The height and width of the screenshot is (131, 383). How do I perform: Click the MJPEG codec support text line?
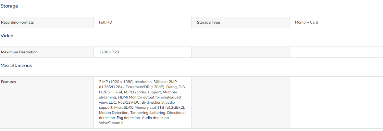coord(138,92)
